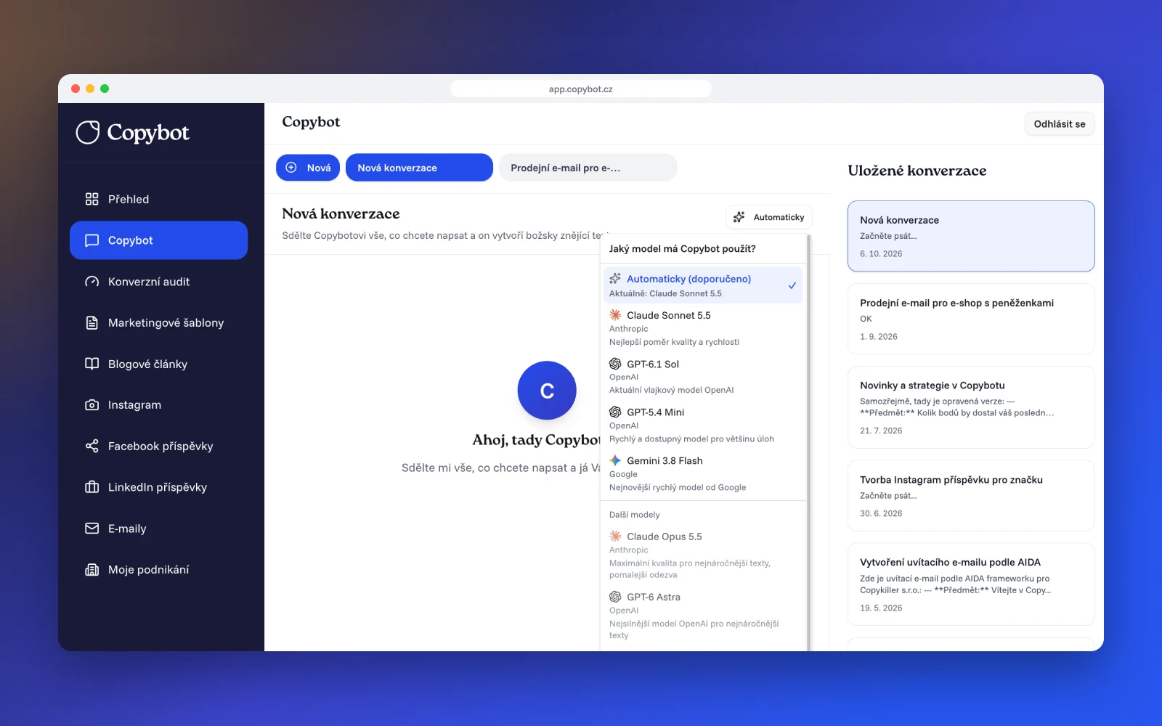
Task: Open the Konverzní audit gauge icon
Action: pos(92,282)
